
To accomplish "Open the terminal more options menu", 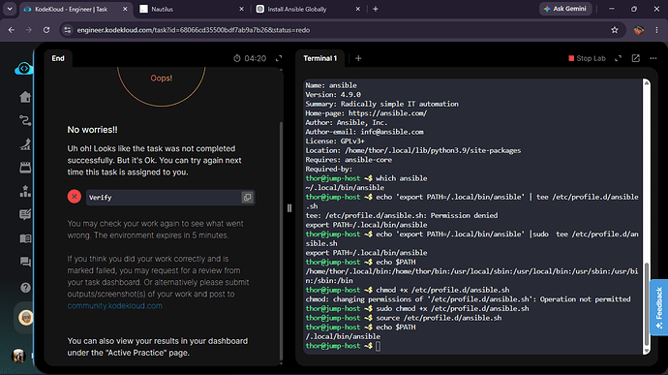I will [653, 58].
